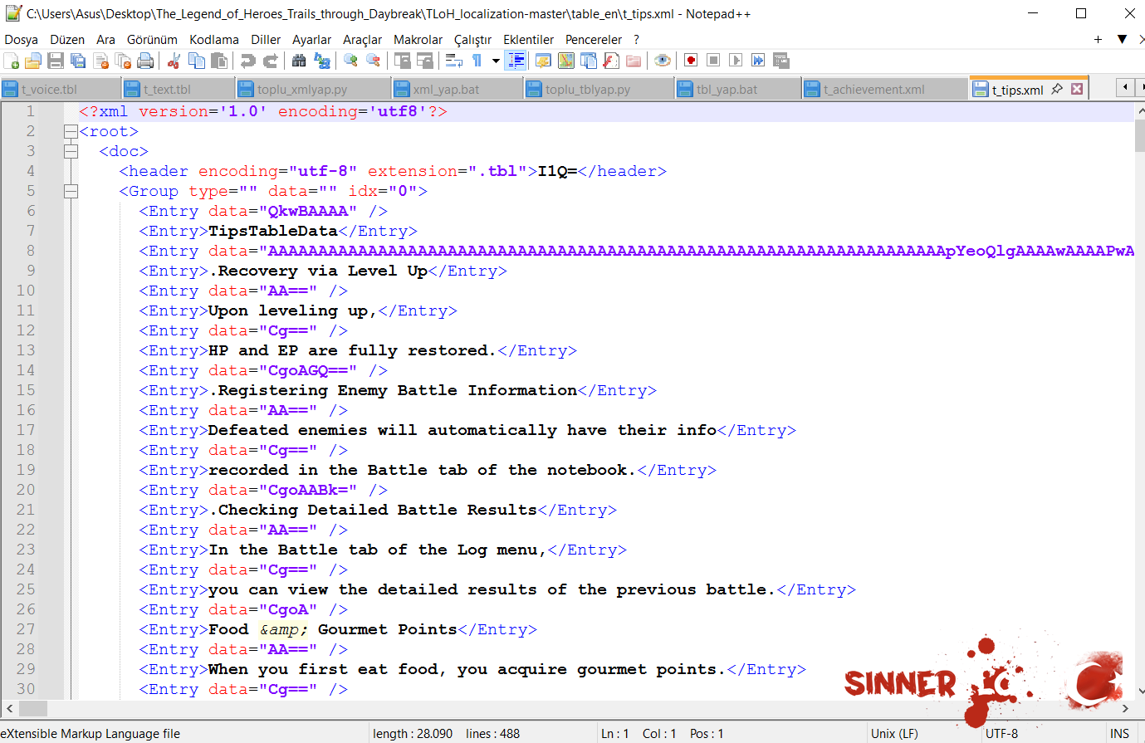1145x743 pixels.
Task: Click the horizontal scrollbar thumb
Action: click(33, 708)
